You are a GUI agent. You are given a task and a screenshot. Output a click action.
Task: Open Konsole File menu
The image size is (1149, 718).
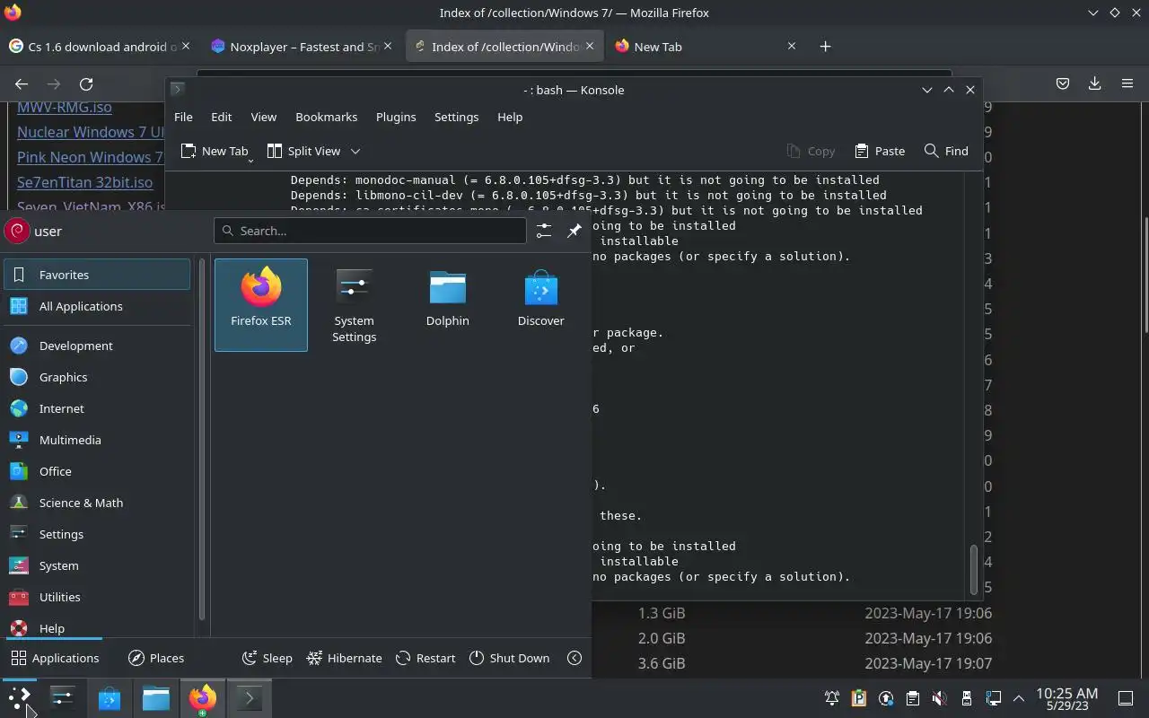tap(183, 117)
